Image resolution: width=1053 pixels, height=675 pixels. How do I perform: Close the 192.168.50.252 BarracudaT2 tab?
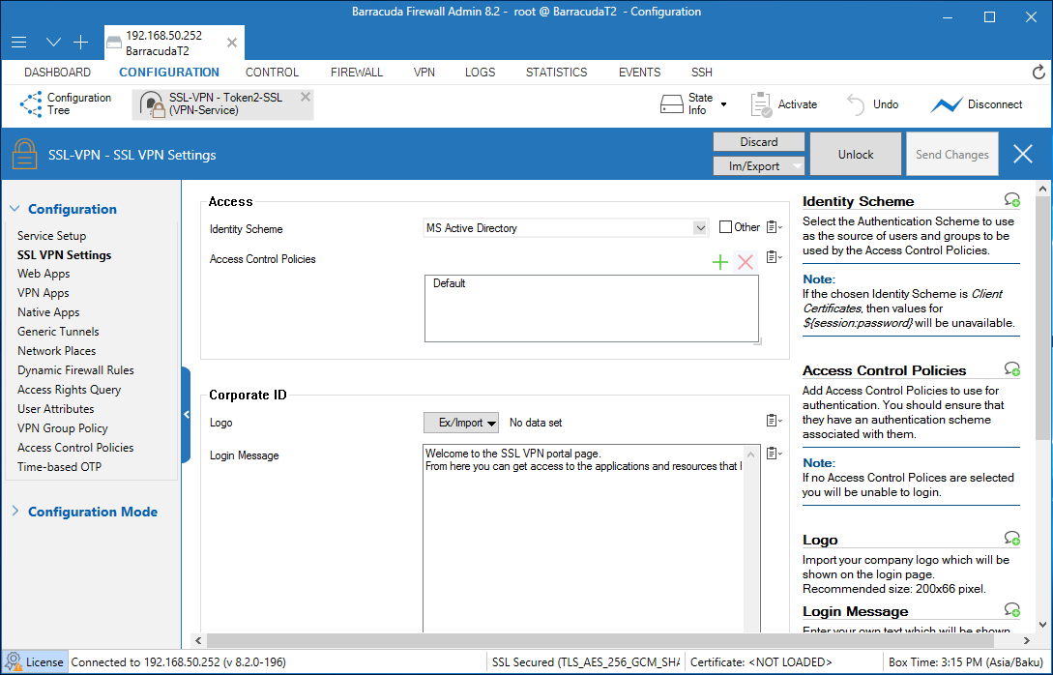(x=232, y=43)
